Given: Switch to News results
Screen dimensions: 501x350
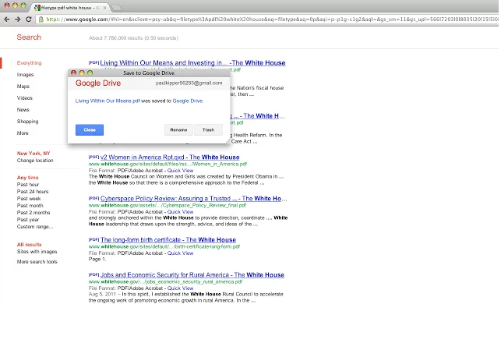Looking at the screenshot, I should click(23, 110).
